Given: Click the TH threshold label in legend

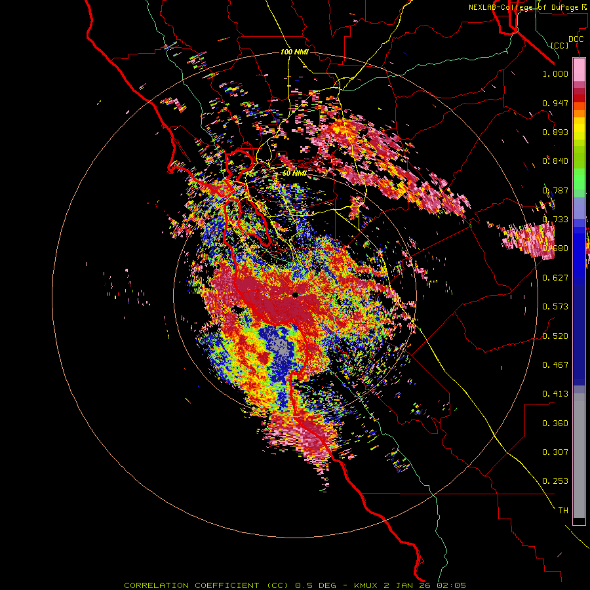Looking at the screenshot, I should pyautogui.click(x=563, y=511).
